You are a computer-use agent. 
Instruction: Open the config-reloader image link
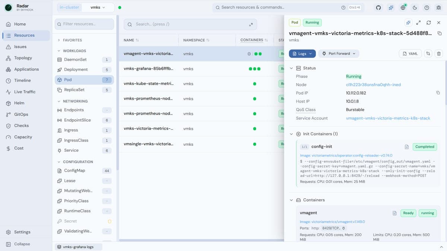[346, 155]
